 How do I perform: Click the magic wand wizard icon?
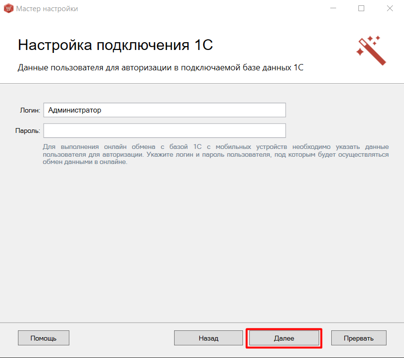[x=371, y=50]
